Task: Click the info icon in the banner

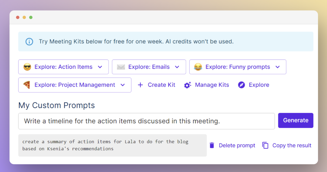Action: (29, 42)
